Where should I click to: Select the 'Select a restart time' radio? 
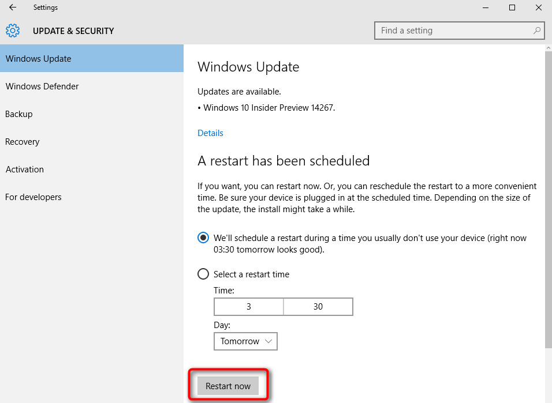tap(203, 274)
